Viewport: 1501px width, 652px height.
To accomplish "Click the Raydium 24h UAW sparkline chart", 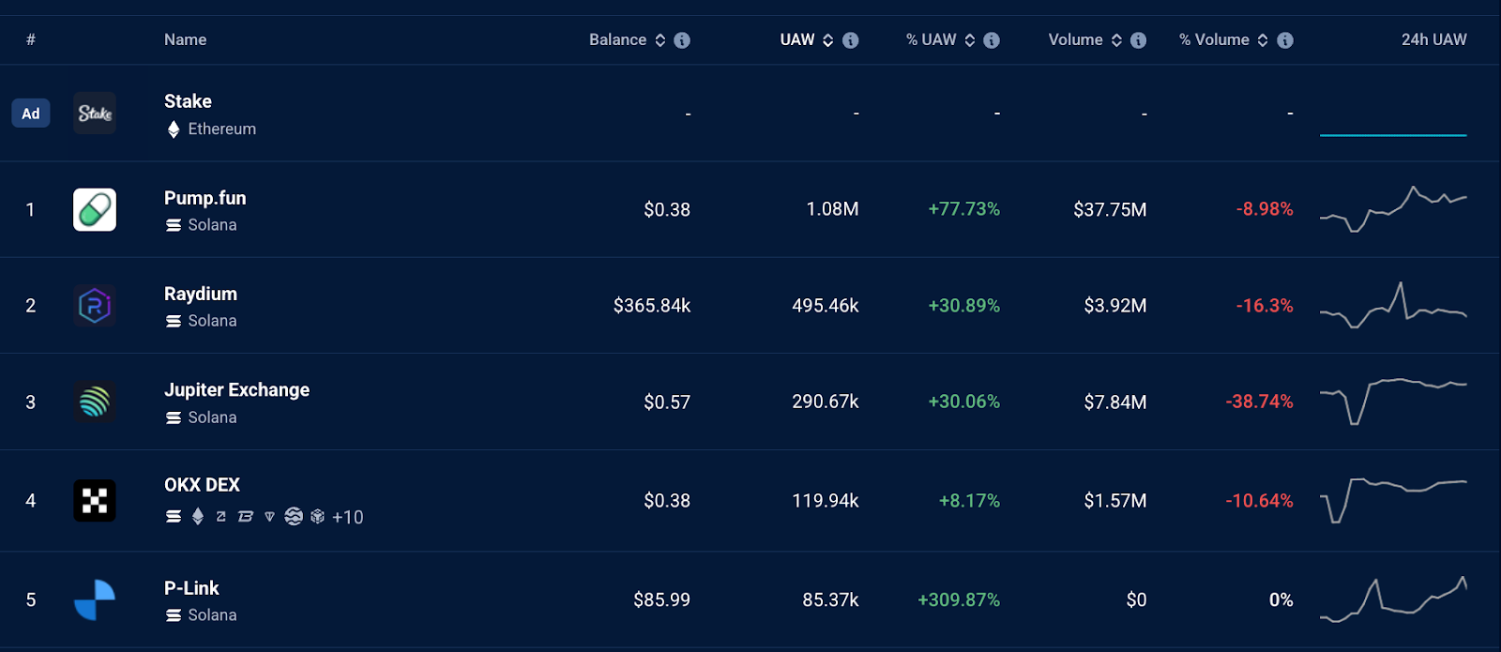I will coord(1392,306).
